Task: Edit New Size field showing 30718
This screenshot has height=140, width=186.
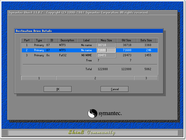Action: coord(106,45)
